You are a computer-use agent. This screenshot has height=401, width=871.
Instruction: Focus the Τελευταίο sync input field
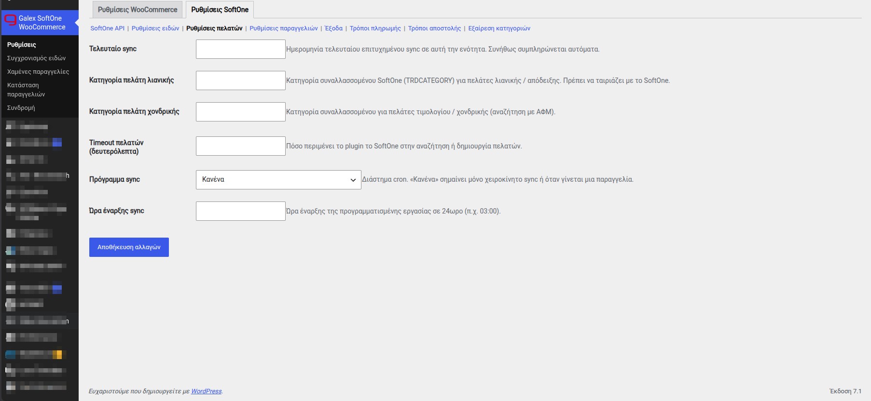(241, 49)
